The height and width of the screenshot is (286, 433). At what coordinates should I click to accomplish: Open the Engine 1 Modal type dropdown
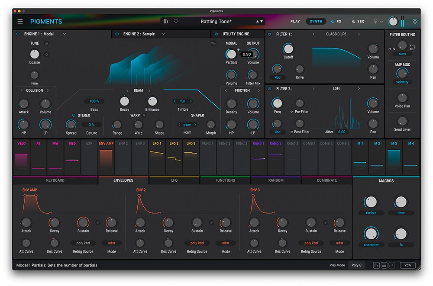(x=65, y=34)
